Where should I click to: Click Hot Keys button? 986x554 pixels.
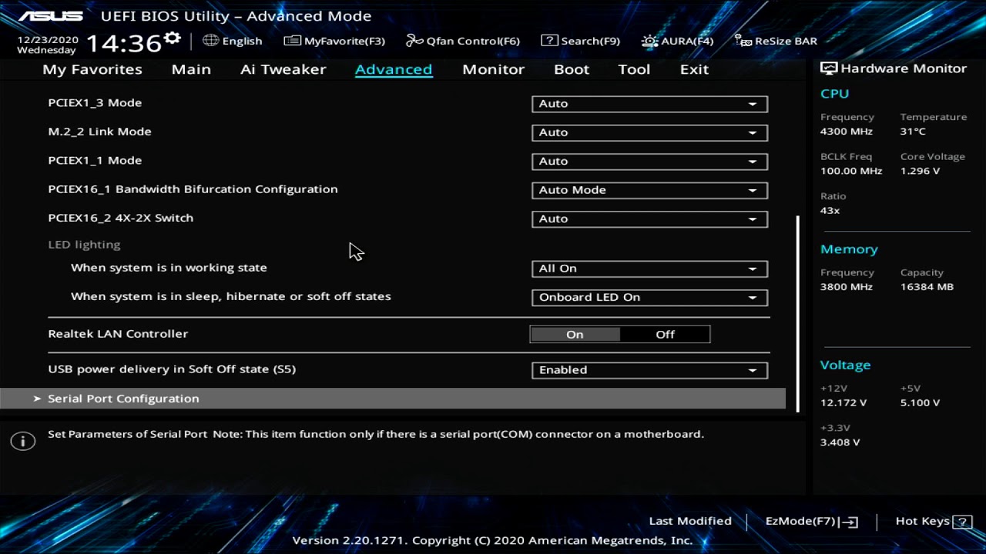point(933,521)
